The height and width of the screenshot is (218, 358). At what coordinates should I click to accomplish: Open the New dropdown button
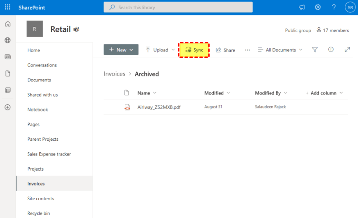121,50
